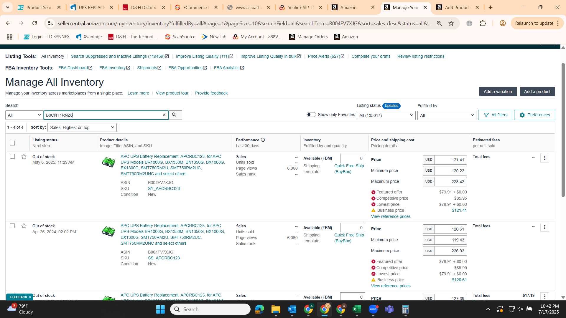
Task: Open the actions menu for SS_APCRBC123 row
Action: coord(544,227)
